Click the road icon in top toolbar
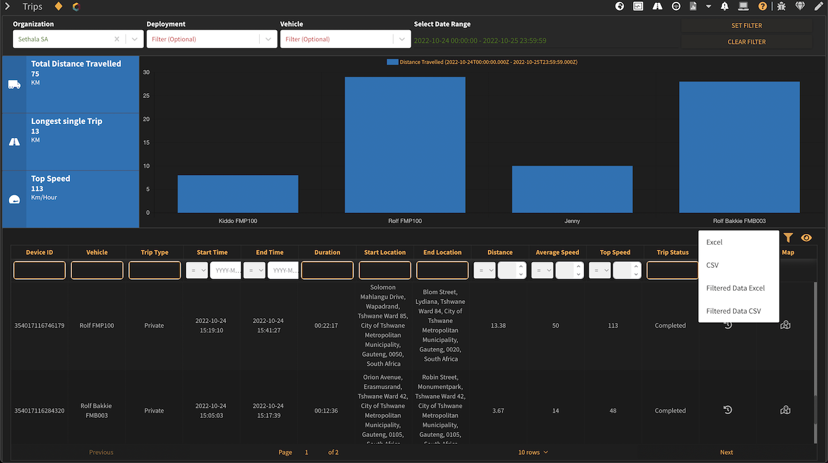 (x=657, y=6)
